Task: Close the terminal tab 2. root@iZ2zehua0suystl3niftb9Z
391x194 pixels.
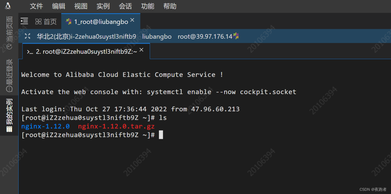Action: (141, 50)
